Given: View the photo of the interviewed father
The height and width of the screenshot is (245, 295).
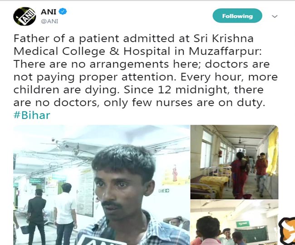Looking at the screenshot, I should point(101,185).
